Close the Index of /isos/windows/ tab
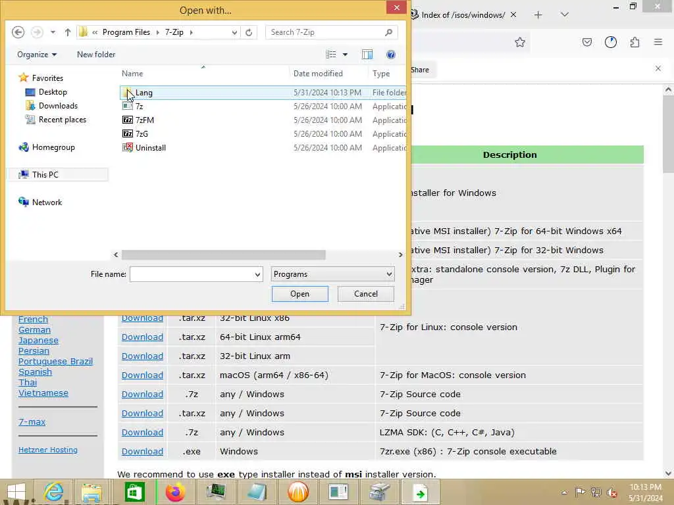The width and height of the screenshot is (674, 505). (513, 14)
